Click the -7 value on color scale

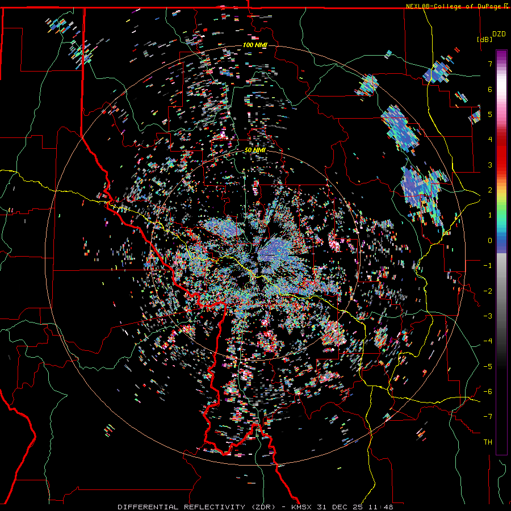coord(488,417)
